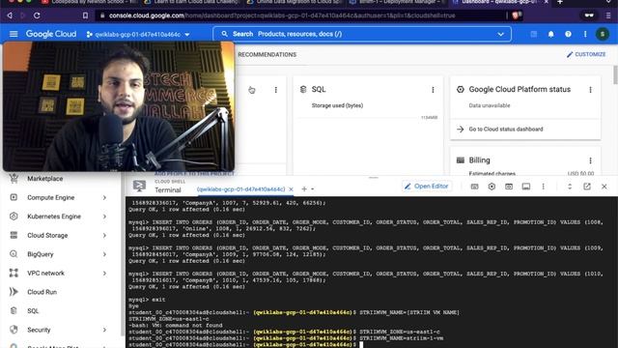The height and width of the screenshot is (348, 618).
Task: Toggle Cloud Shell maximize/restore arrows
Action: click(570, 187)
